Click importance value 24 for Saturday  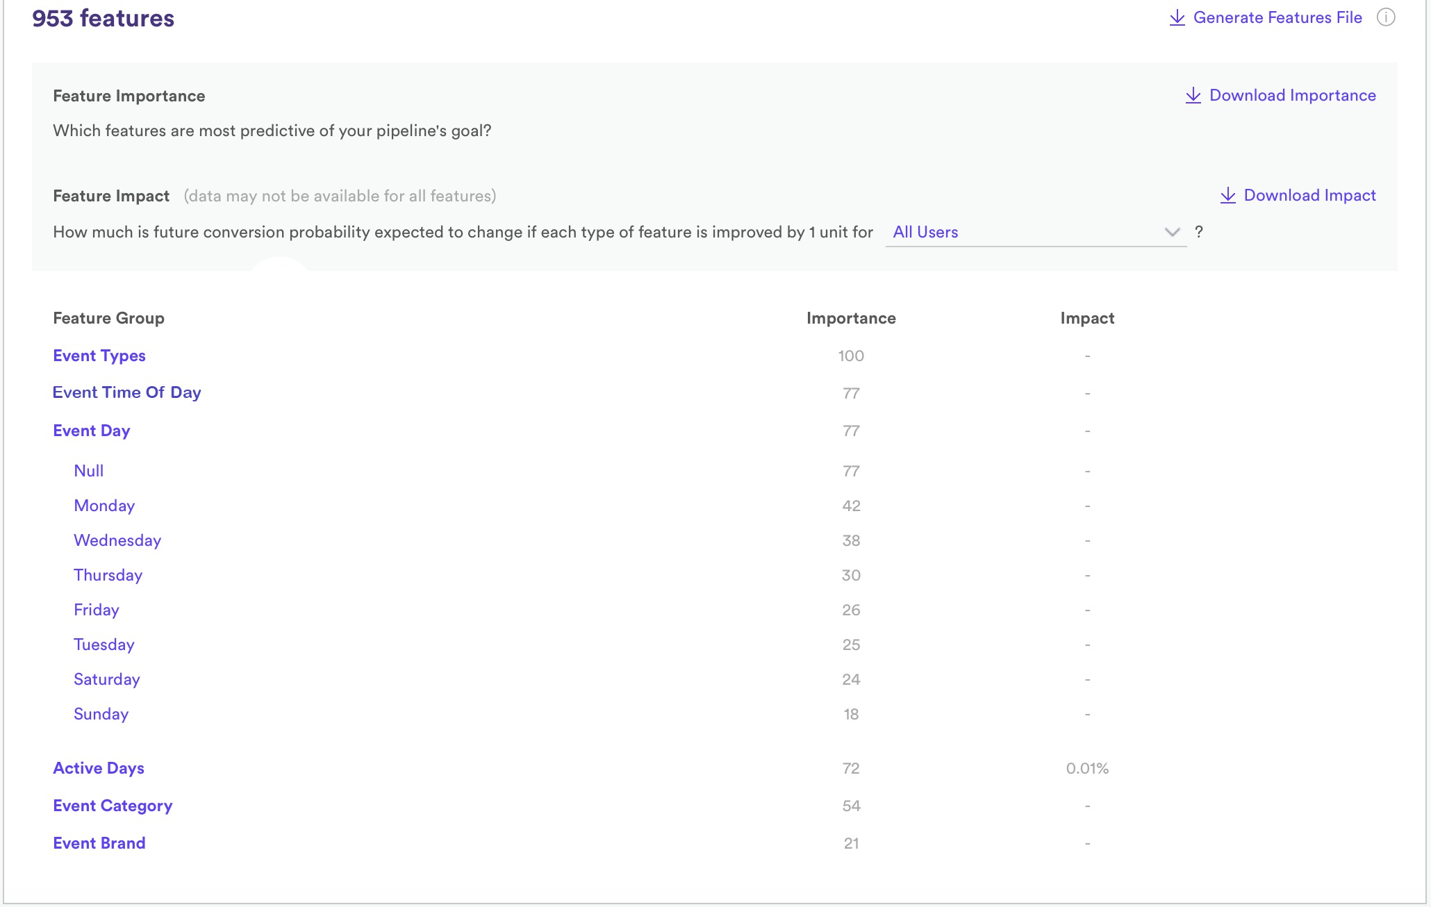pyautogui.click(x=851, y=679)
